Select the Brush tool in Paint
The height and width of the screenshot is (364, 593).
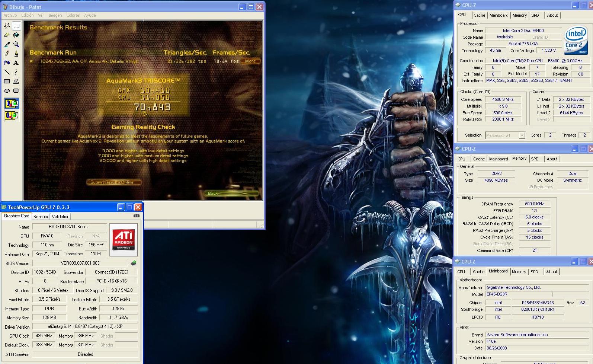click(x=16, y=54)
